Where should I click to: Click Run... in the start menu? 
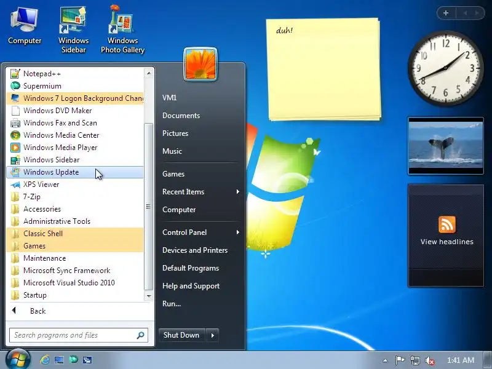pos(172,303)
